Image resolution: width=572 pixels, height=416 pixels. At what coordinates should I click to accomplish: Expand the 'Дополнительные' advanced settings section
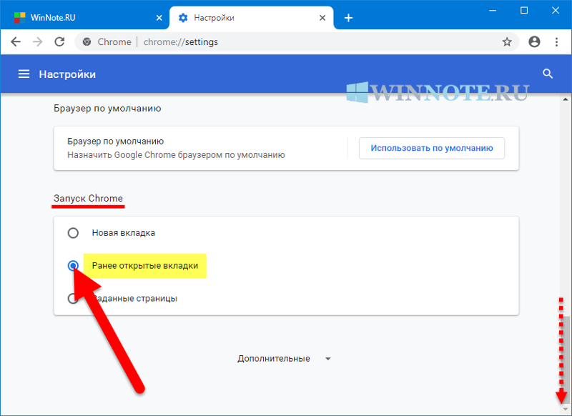point(274,359)
